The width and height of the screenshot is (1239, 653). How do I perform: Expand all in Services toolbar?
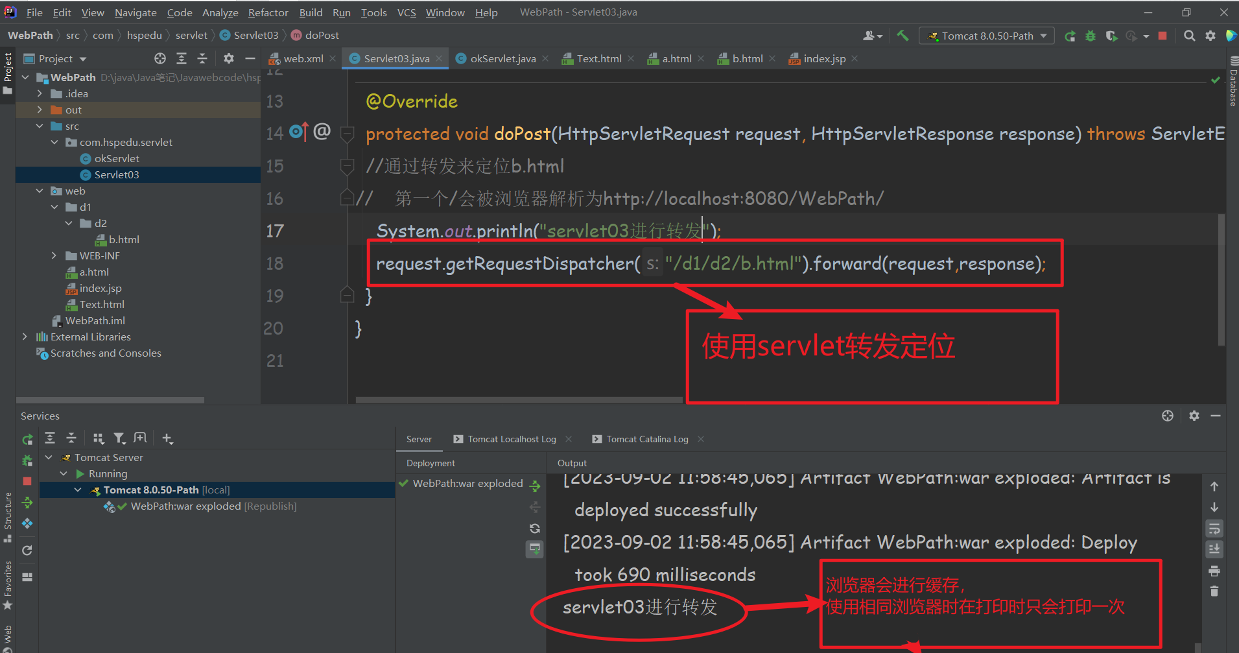(x=50, y=438)
